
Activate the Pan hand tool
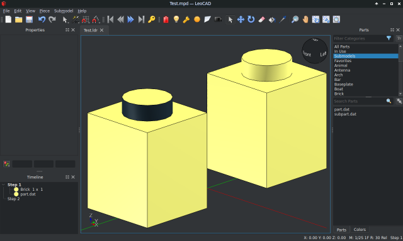305,19
